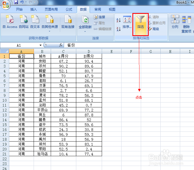Select the 数据 ribbon tab
This screenshot has height=170, width=194.
click(x=83, y=9)
